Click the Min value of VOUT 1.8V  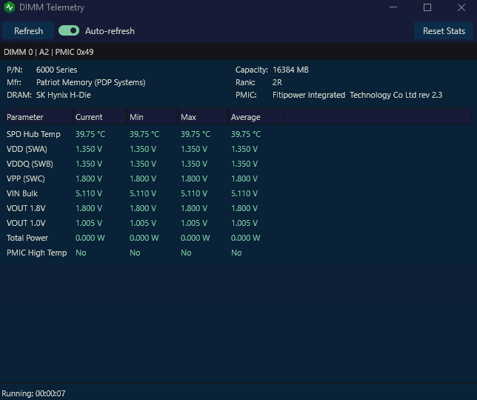pyautogui.click(x=143, y=208)
